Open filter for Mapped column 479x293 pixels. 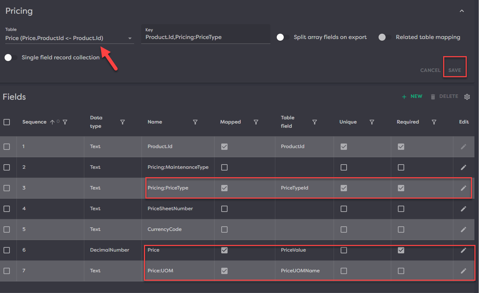[256, 122]
